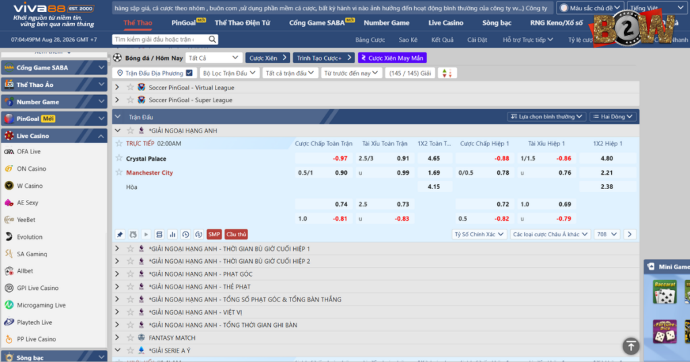Open the Từ trước đến nay dropdown
The width and height of the screenshot is (690, 362).
pos(350,73)
